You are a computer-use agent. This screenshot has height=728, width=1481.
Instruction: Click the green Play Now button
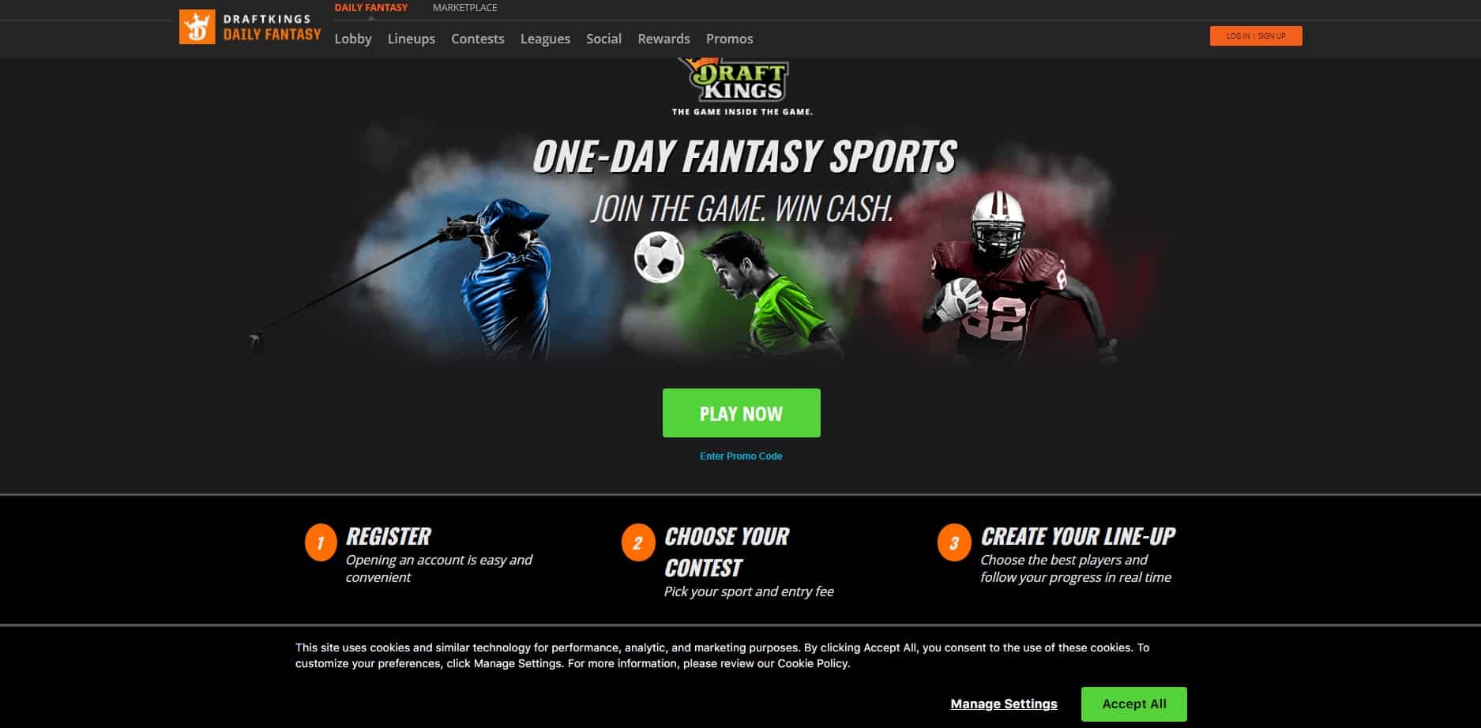(x=741, y=413)
